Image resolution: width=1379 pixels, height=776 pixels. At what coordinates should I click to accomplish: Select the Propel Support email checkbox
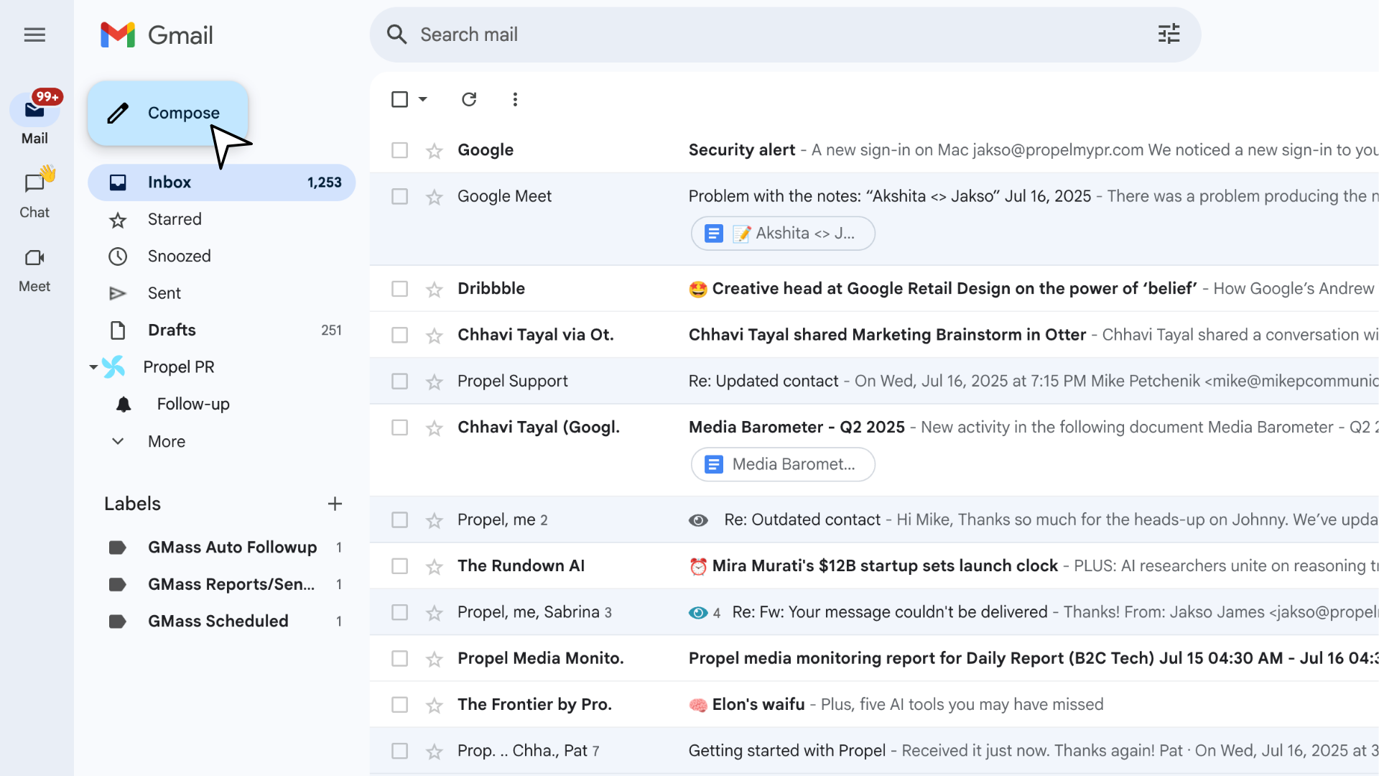(x=399, y=381)
